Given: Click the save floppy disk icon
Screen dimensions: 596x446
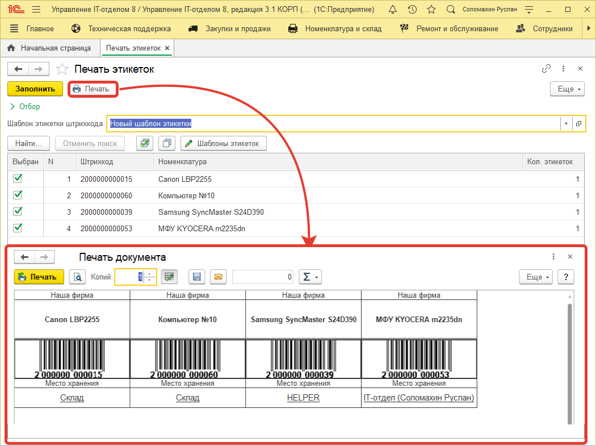Looking at the screenshot, I should pos(197,277).
